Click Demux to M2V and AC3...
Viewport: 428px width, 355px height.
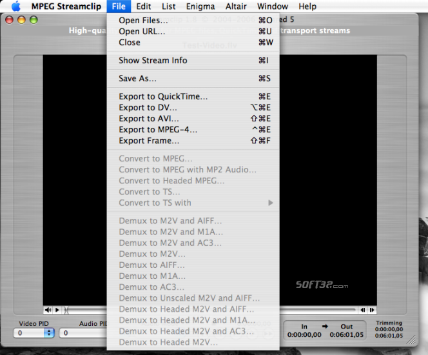point(193,243)
